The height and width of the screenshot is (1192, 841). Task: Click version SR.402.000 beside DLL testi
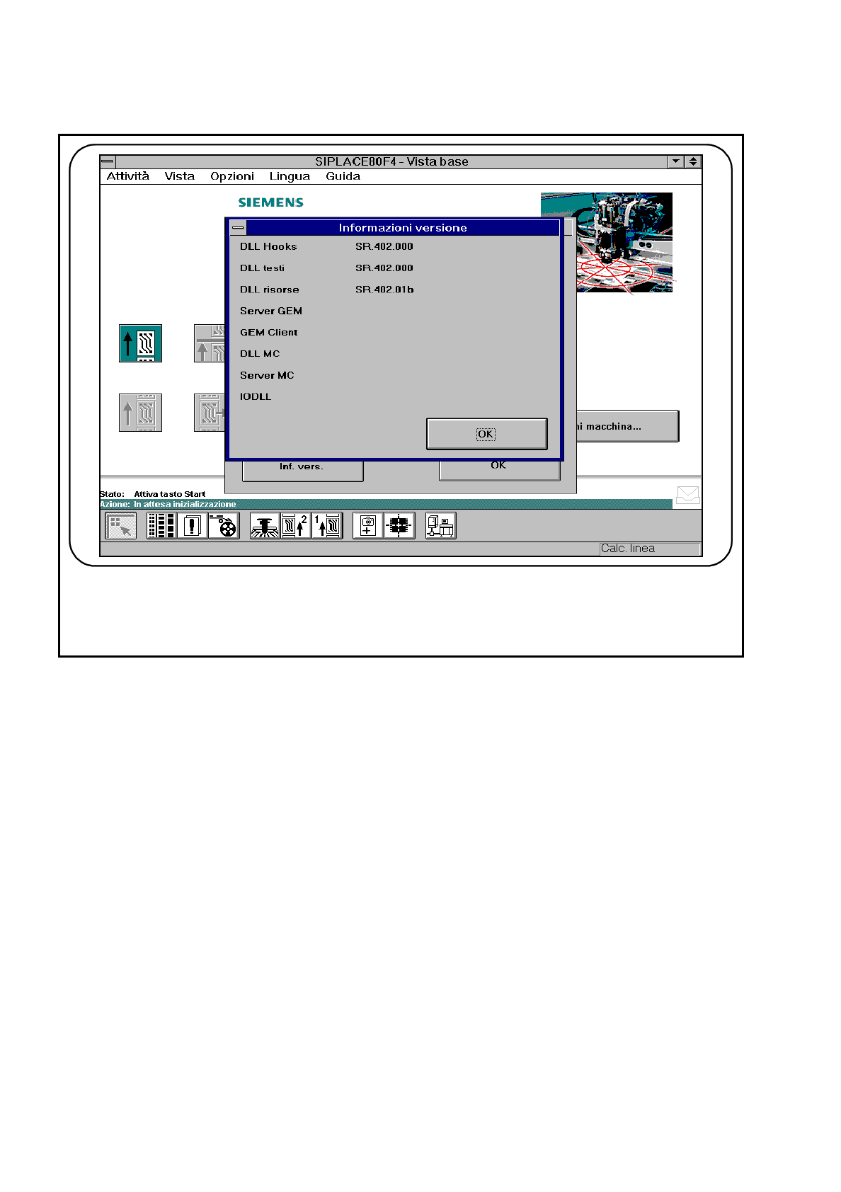pos(384,268)
